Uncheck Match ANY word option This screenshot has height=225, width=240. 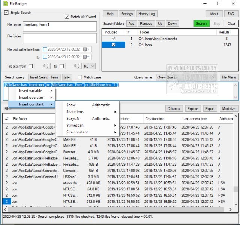(x=67, y=17)
